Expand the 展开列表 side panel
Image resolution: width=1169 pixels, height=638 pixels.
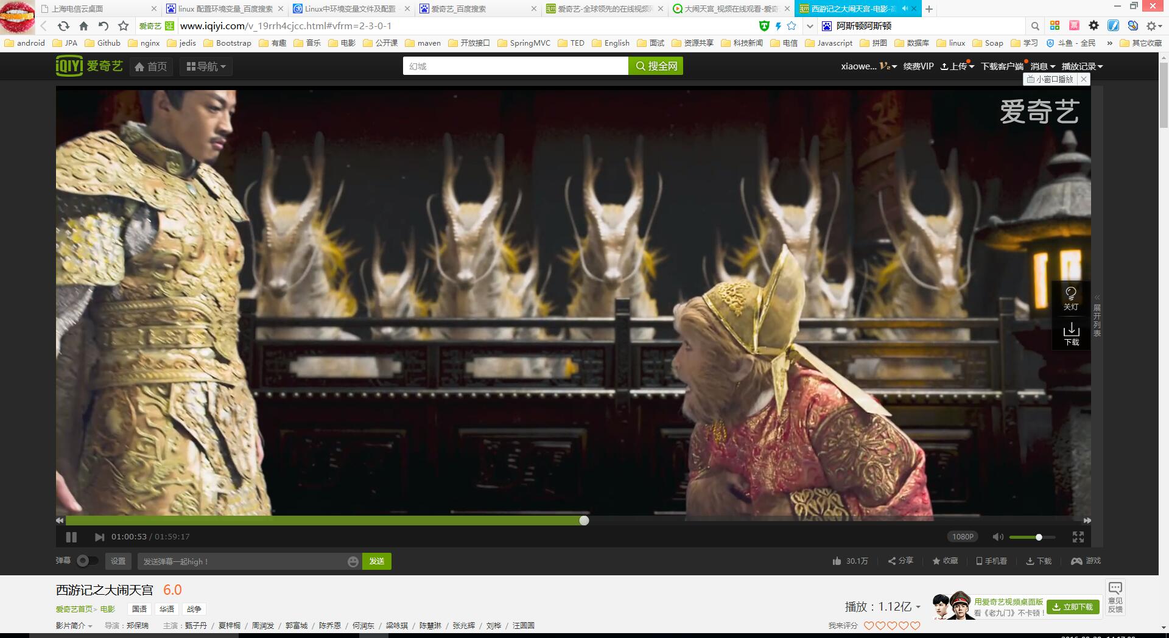coord(1097,316)
